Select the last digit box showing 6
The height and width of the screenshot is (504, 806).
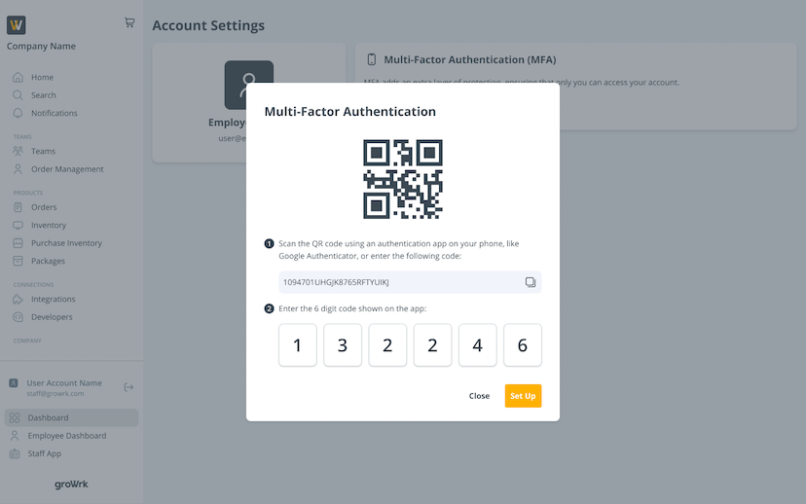click(x=522, y=345)
